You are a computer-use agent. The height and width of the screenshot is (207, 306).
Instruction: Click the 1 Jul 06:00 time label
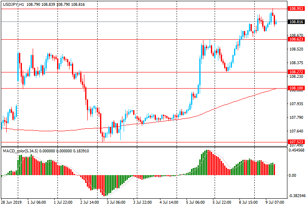tap(37, 202)
